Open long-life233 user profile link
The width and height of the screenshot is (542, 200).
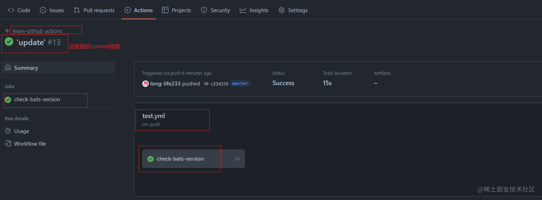tap(165, 83)
